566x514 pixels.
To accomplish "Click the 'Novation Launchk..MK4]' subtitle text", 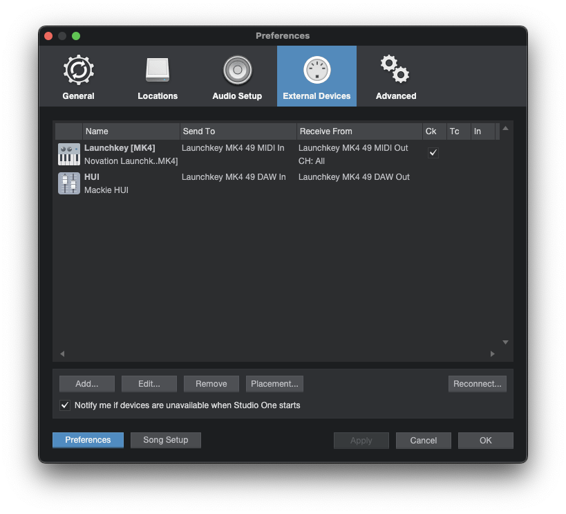I will click(x=131, y=161).
